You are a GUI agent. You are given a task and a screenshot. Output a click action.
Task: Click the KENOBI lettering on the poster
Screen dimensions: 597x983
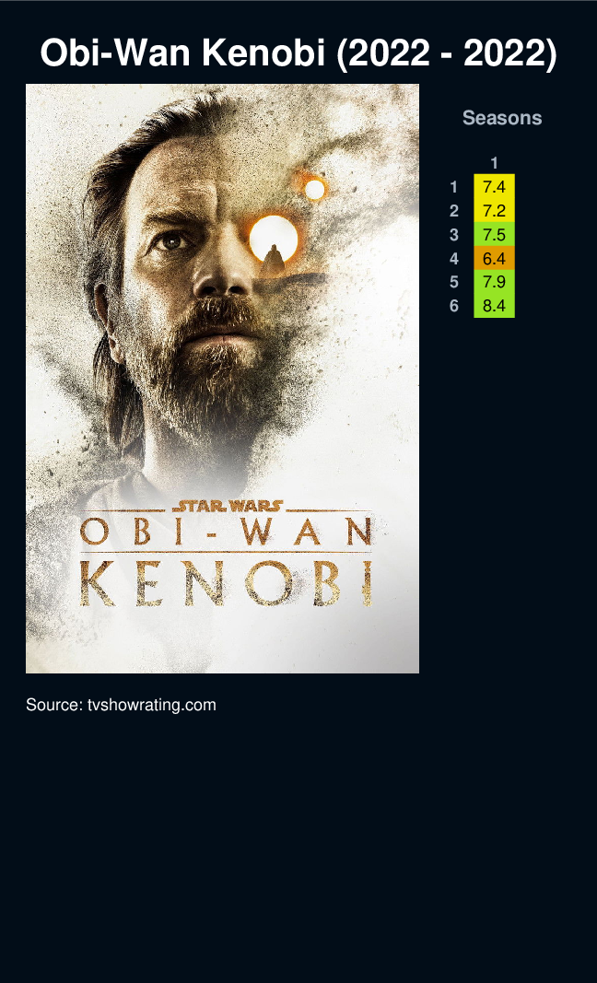tap(227, 584)
